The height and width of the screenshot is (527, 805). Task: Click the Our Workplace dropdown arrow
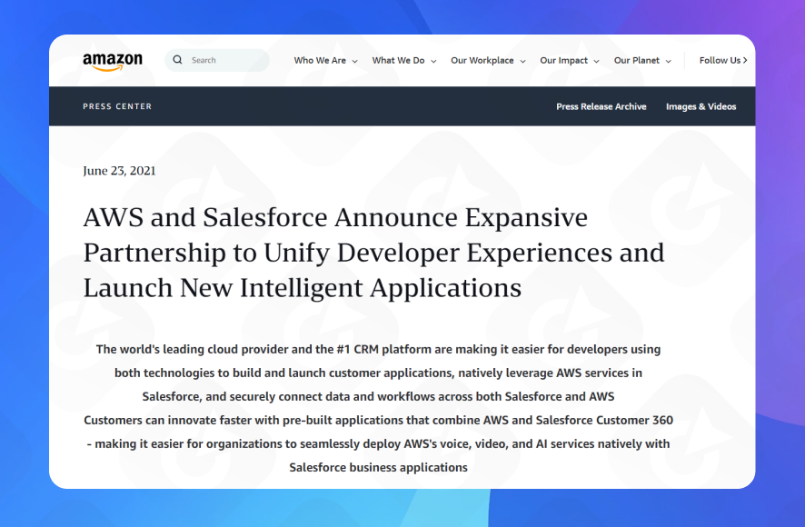522,62
